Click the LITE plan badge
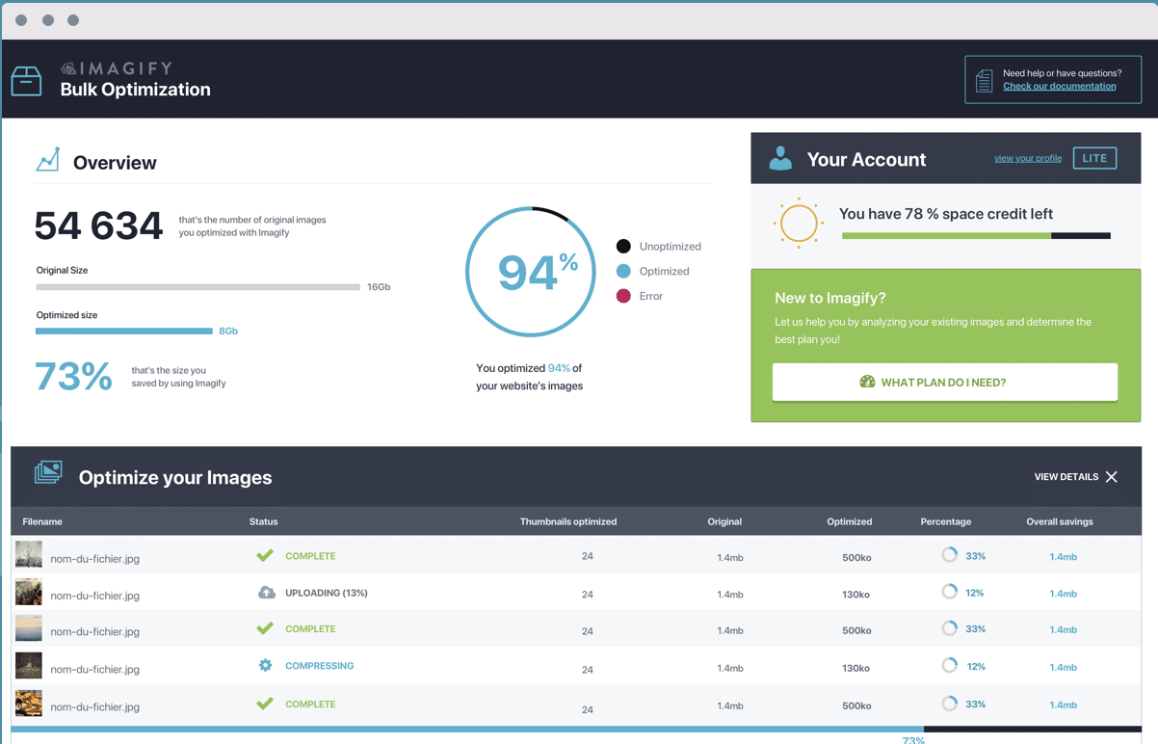Viewport: 1158px width, 744px height. point(1094,158)
